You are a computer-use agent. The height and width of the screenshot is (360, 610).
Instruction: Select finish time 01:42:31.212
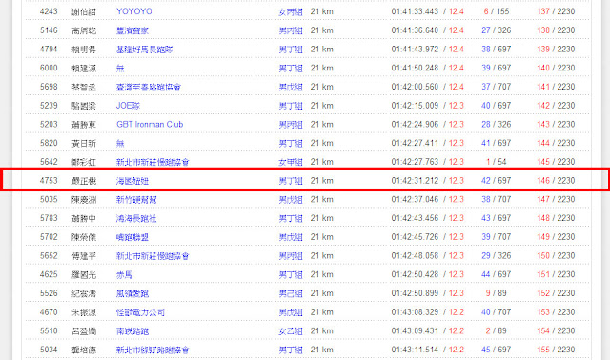tap(415, 181)
